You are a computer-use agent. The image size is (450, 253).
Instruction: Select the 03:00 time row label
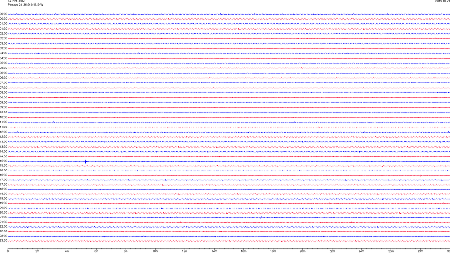[3, 43]
